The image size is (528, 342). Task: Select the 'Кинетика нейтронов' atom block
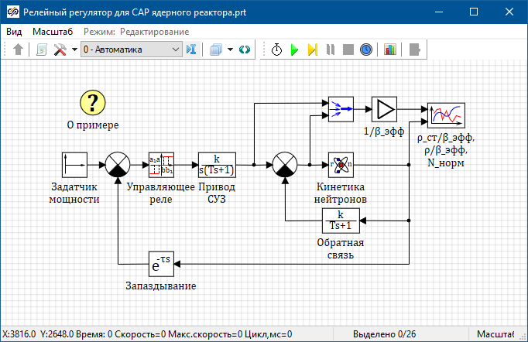coord(341,165)
